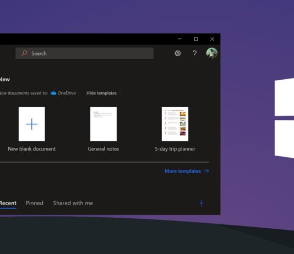This screenshot has height=254, width=294.
Task: Switch to the Recent tab
Action: pyautogui.click(x=8, y=203)
